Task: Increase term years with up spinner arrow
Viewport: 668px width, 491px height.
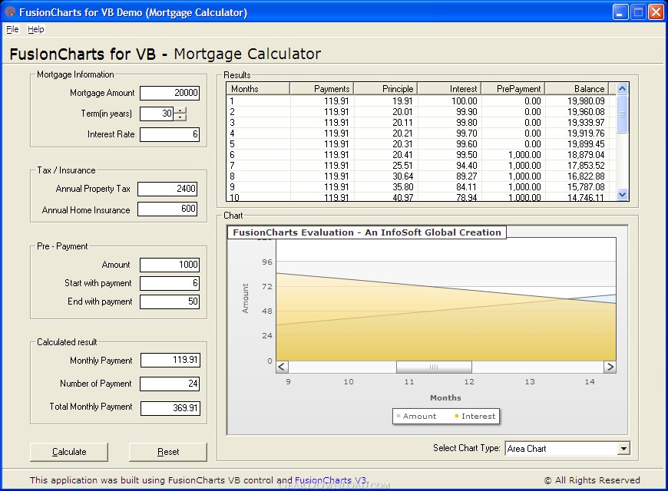Action: (180, 110)
